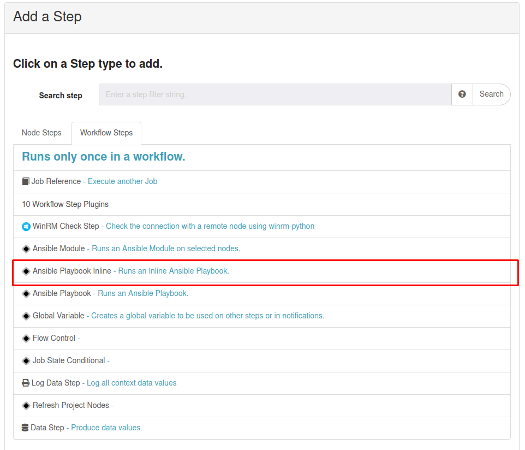Image resolution: width=525 pixels, height=450 pixels.
Task: Click the WinRM Check Step Windows icon
Action: pyautogui.click(x=26, y=227)
